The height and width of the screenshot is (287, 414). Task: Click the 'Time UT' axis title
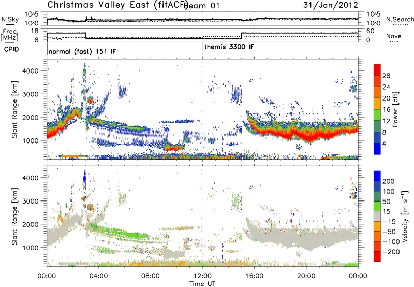pyautogui.click(x=202, y=283)
